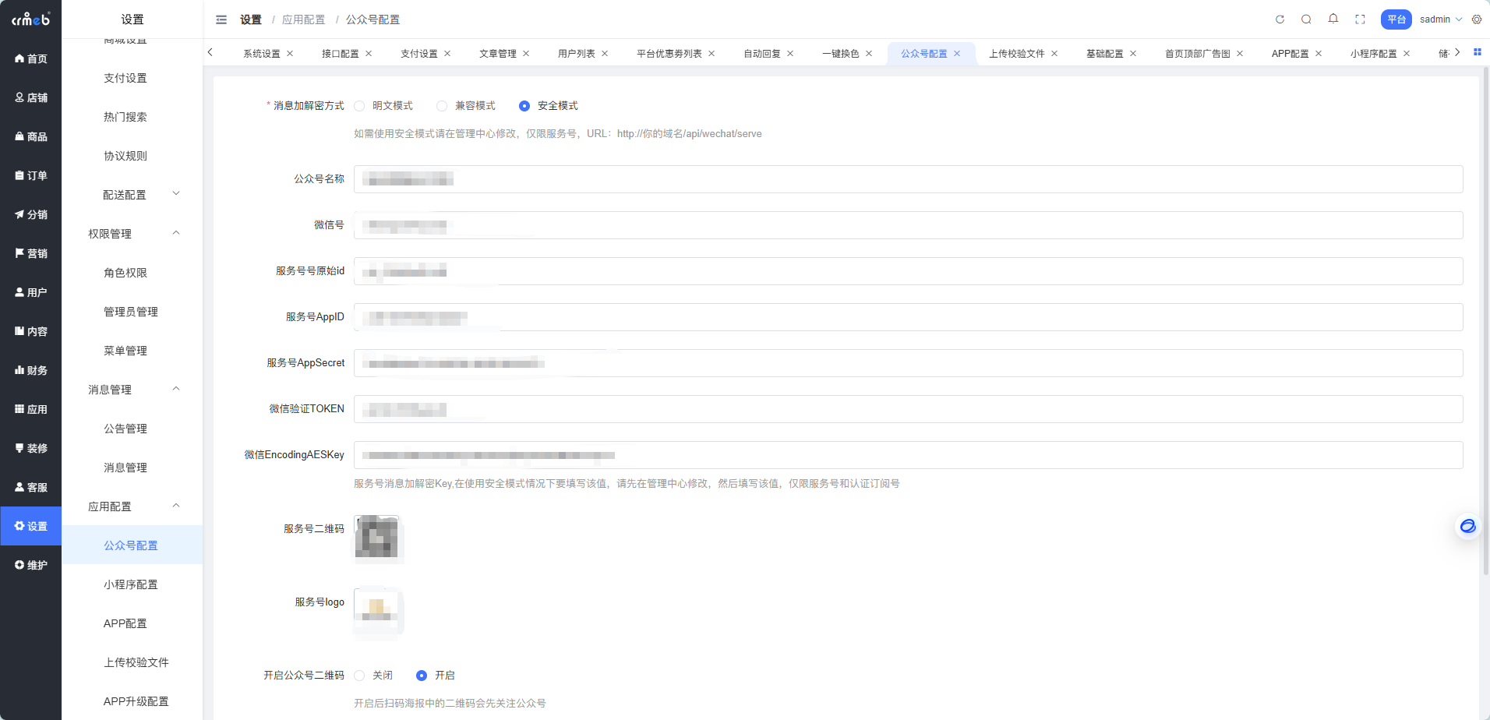This screenshot has width=1490, height=720.
Task: Expand the 配送配置 submenu
Action: coord(132,195)
